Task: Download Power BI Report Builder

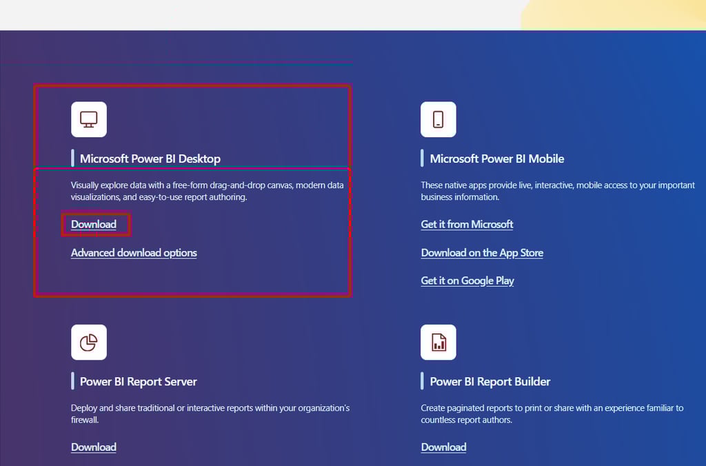Action: [x=443, y=447]
